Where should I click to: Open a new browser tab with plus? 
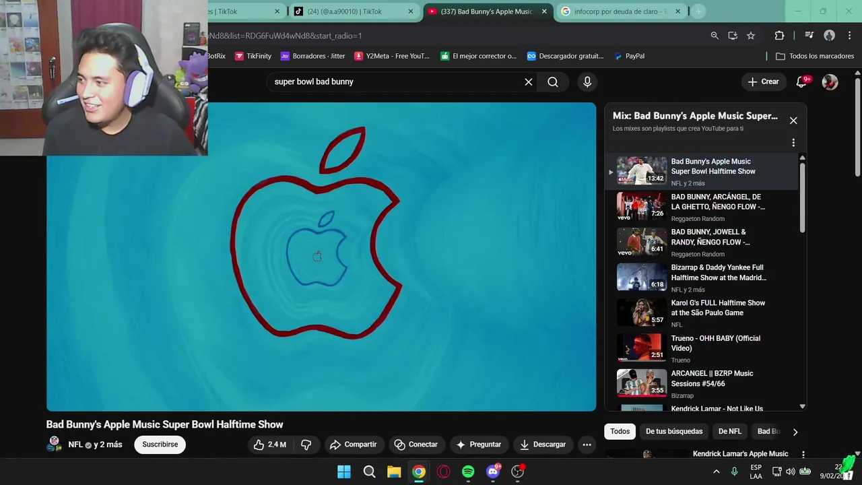pyautogui.click(x=698, y=11)
